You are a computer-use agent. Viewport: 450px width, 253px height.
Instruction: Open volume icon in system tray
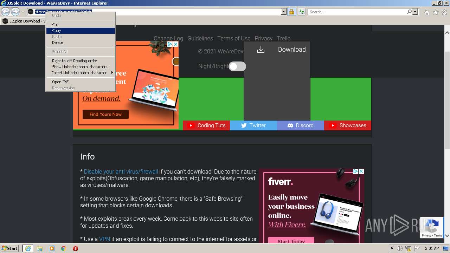tap(399, 248)
